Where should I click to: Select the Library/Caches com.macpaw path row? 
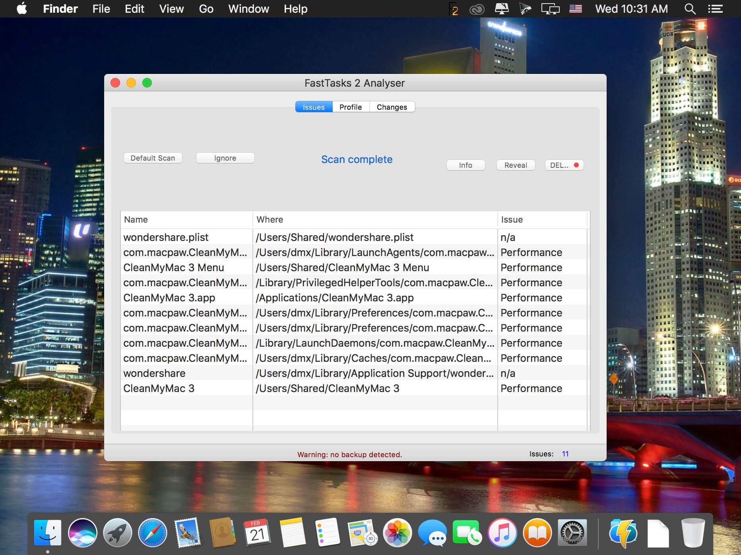point(354,358)
